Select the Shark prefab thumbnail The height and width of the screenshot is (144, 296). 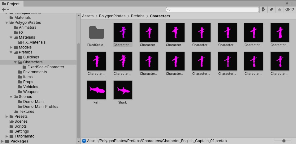point(123,90)
